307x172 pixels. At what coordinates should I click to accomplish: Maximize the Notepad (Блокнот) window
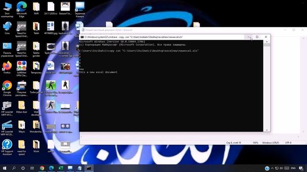[294, 30]
